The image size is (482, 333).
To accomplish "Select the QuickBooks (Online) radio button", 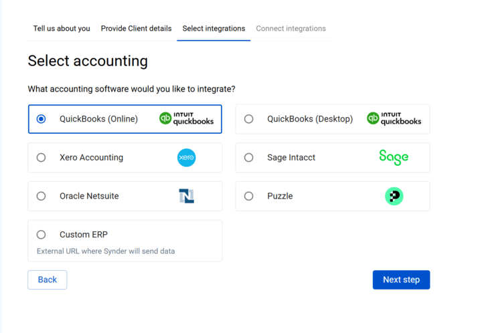I will [x=42, y=119].
